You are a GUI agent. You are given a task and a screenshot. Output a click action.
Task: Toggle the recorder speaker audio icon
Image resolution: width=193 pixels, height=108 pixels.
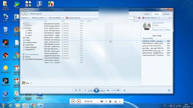point(102,101)
